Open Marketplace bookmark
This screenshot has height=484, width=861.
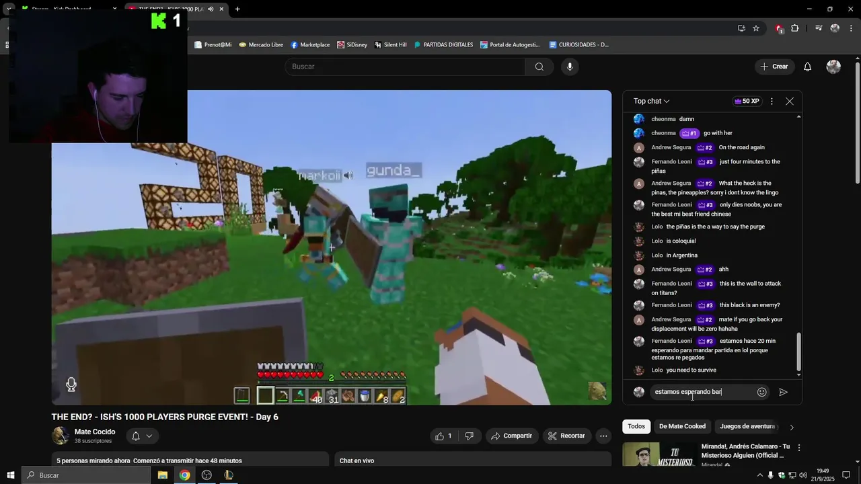coord(310,45)
